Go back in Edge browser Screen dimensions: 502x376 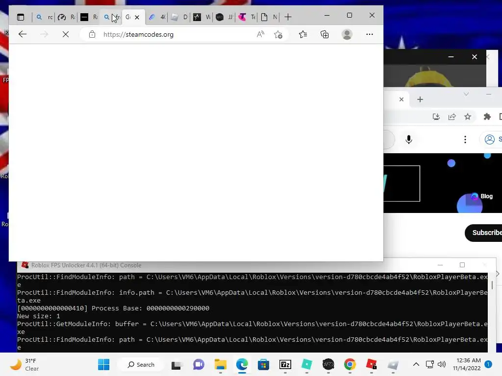coord(23,34)
